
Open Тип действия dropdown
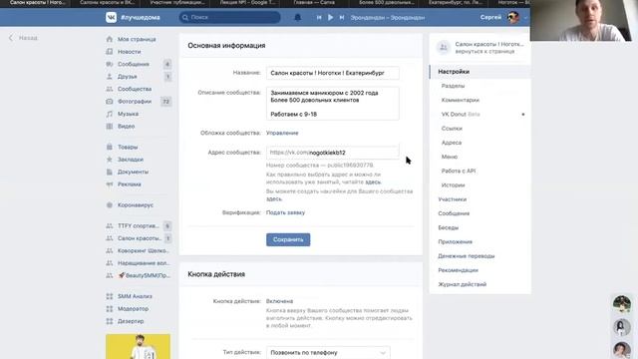328,352
